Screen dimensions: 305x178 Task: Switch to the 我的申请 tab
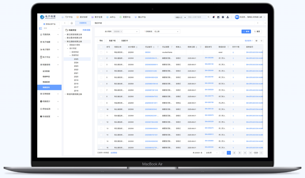pos(98,23)
